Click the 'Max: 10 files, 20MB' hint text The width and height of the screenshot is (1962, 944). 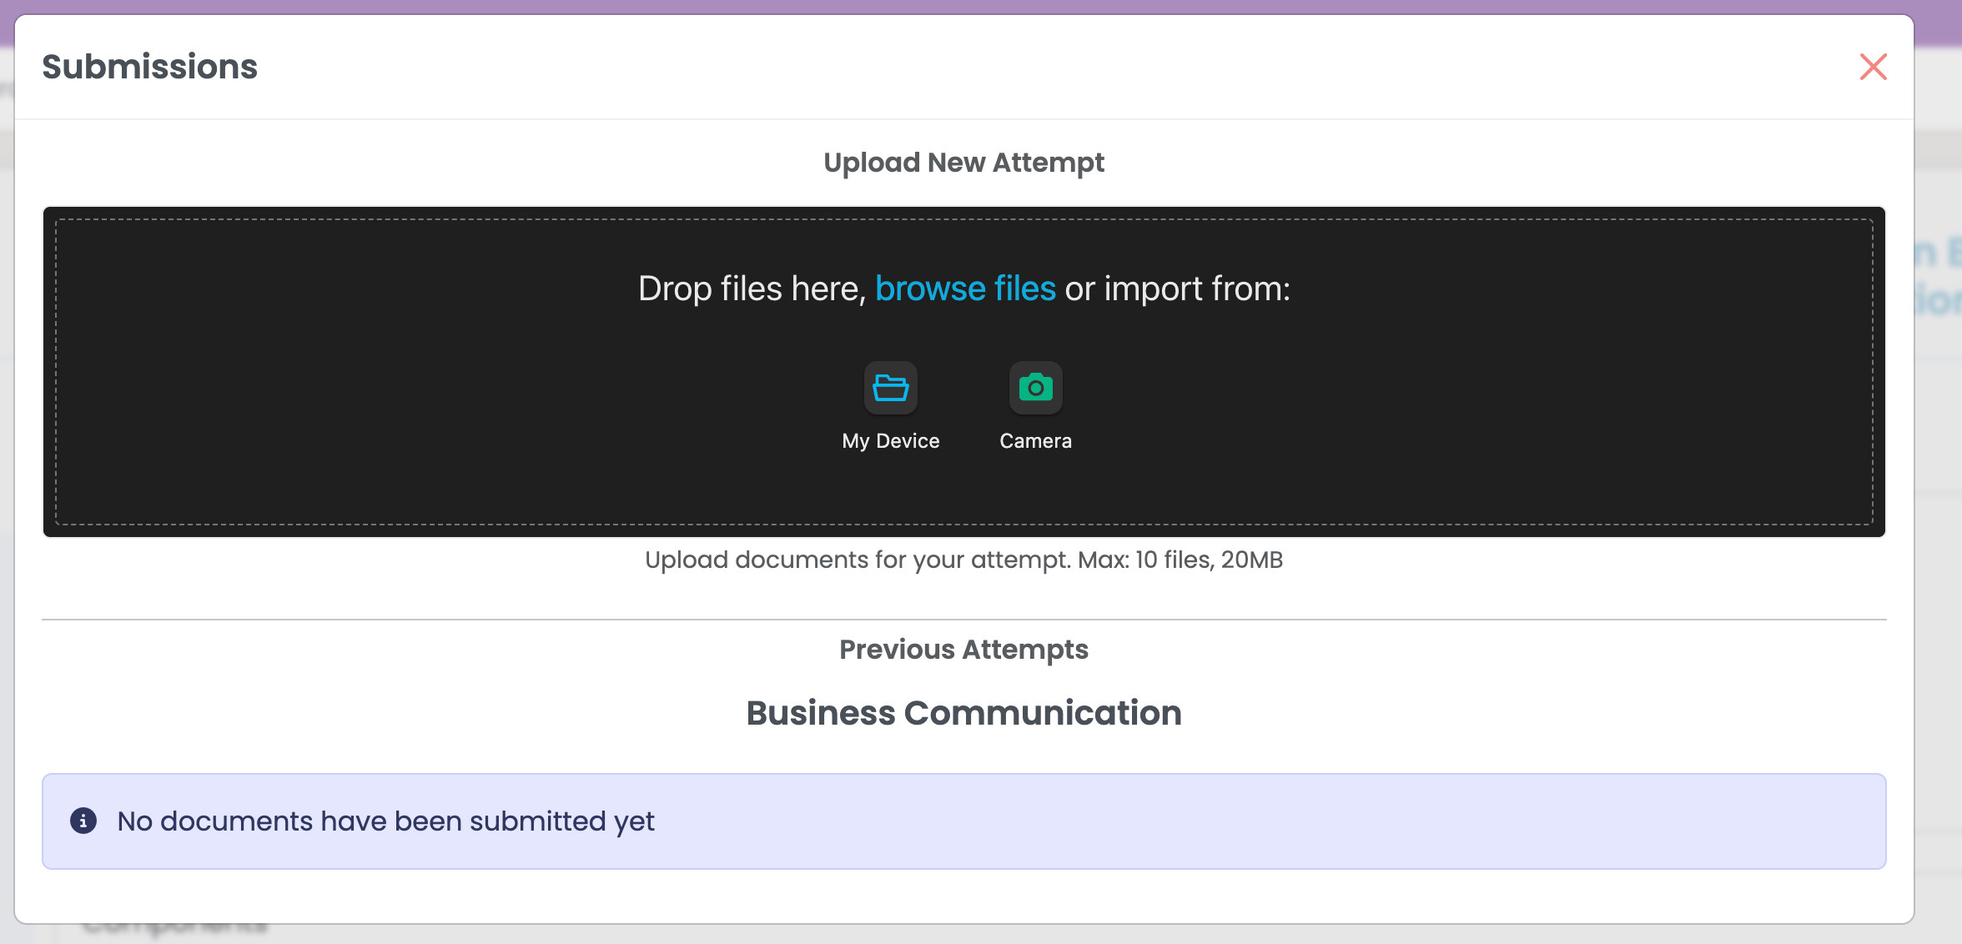tap(1180, 560)
